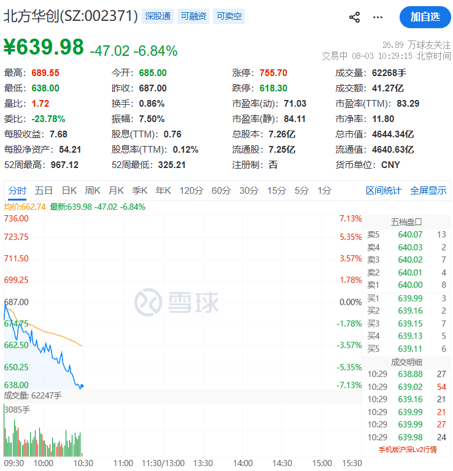Click the trade detail price 639.98
Image resolution: width=453 pixels, height=471 pixels.
[410, 438]
